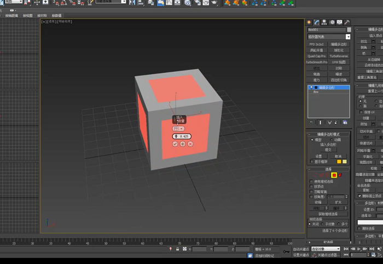Click the 扩大 grow selection button
The image size is (383, 264).
pos(338,203)
